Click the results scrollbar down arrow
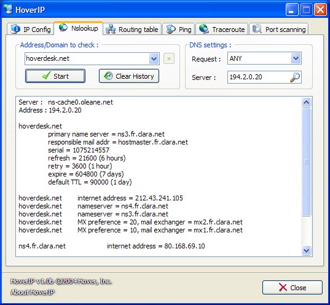The width and height of the screenshot is (330, 305). (x=307, y=251)
